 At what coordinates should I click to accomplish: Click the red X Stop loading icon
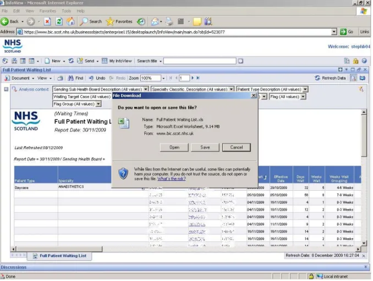[47, 21]
